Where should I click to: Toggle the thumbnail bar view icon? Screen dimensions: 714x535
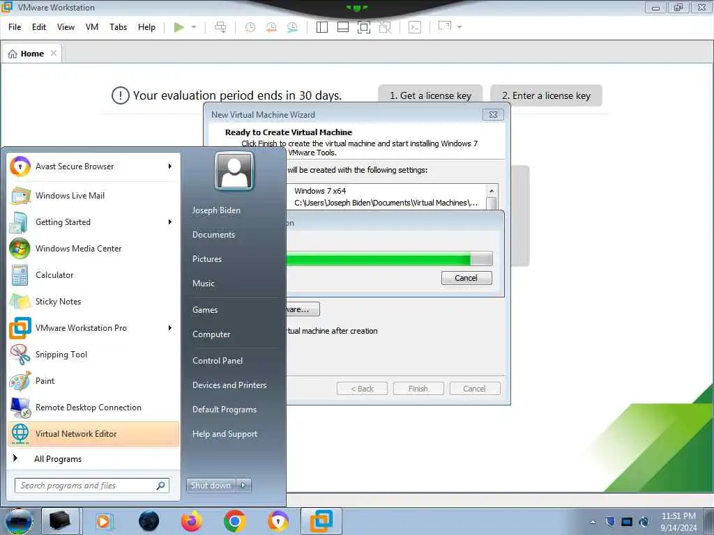(343, 27)
